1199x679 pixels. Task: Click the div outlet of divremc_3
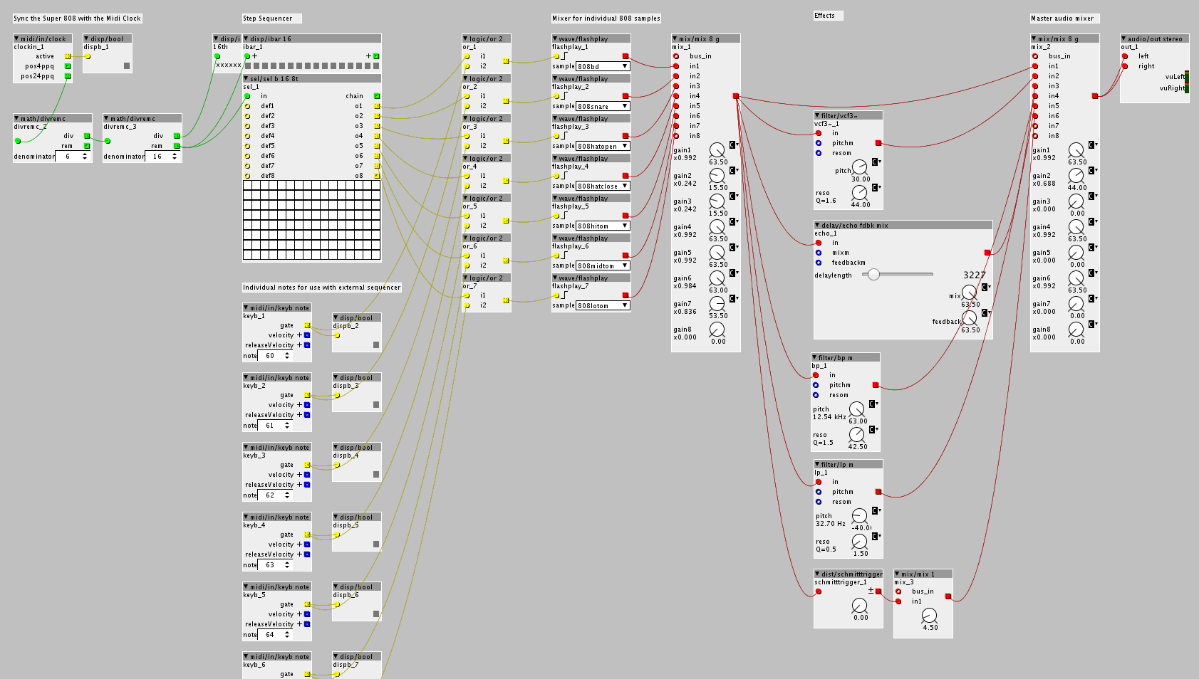[177, 136]
